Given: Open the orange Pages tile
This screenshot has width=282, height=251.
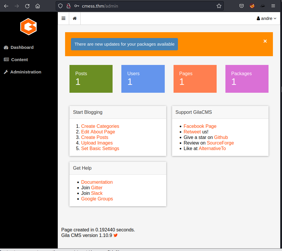Looking at the screenshot, I should coord(195,79).
